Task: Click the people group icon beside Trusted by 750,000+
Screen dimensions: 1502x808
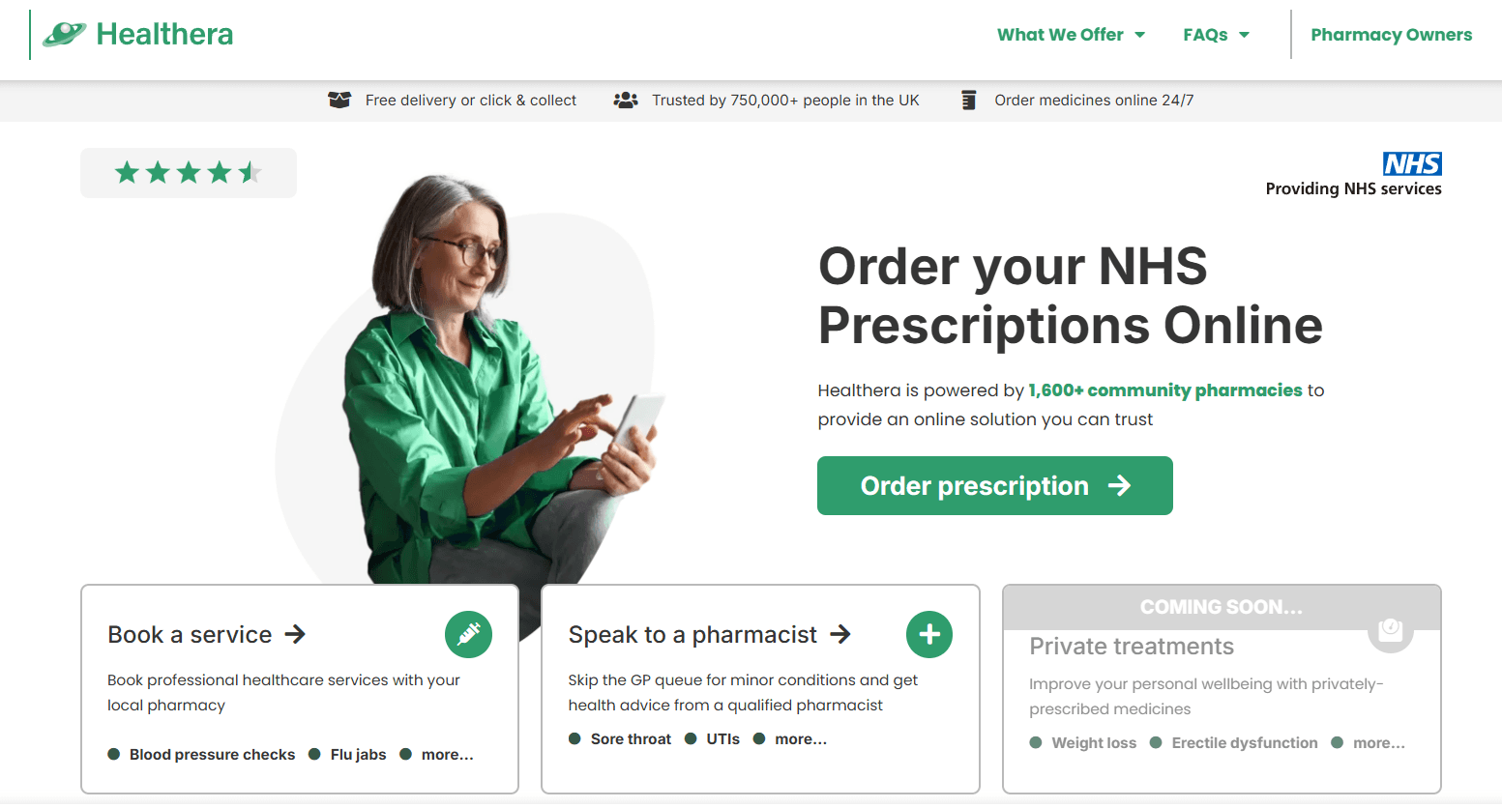Action: coord(626,100)
